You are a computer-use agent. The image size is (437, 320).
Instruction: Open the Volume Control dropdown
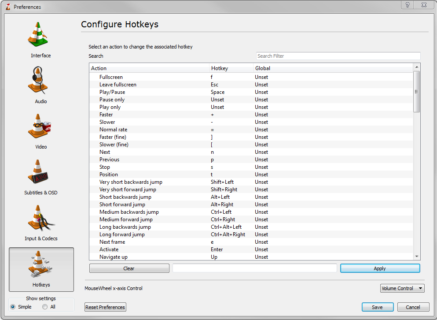[x=402, y=288]
